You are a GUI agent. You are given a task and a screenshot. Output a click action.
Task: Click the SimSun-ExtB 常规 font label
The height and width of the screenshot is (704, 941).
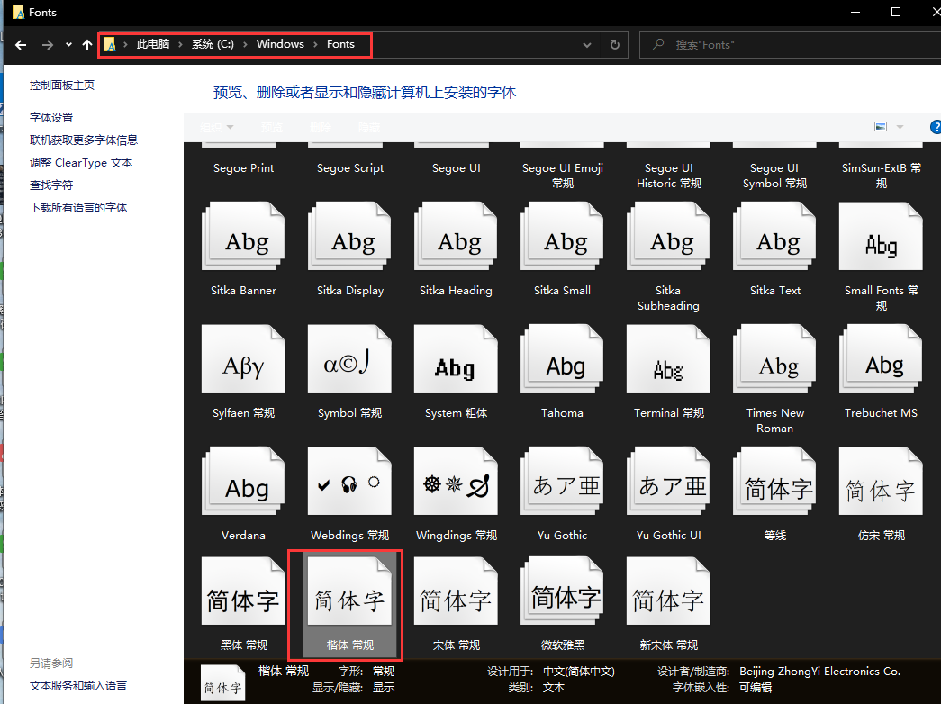881,176
